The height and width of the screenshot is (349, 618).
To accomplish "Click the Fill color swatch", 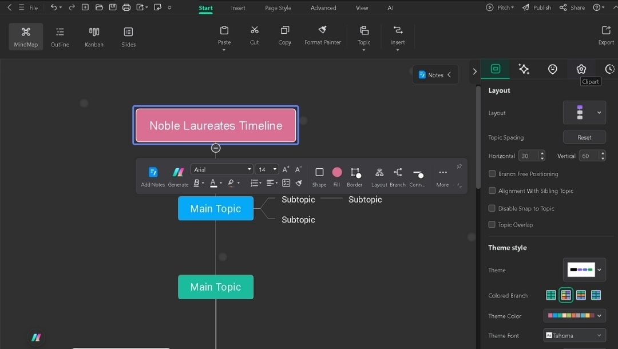I will pyautogui.click(x=336, y=172).
